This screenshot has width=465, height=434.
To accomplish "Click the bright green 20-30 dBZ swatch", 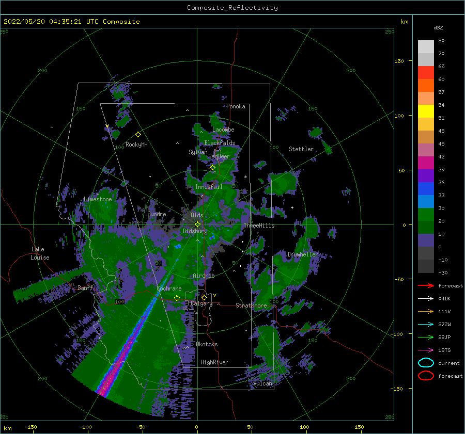I will click(x=426, y=215).
